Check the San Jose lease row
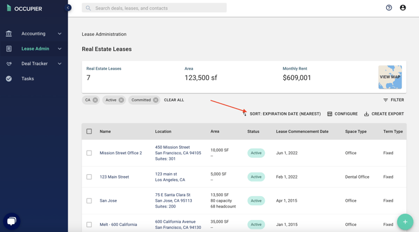The image size is (419, 232). [90, 200]
